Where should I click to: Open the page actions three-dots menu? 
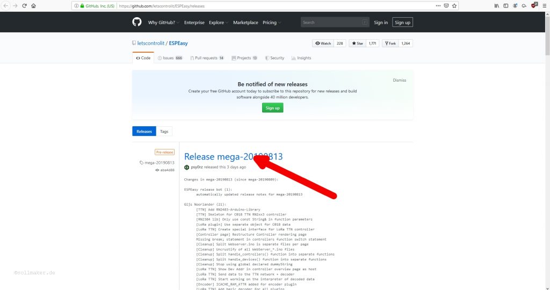click(x=438, y=5)
